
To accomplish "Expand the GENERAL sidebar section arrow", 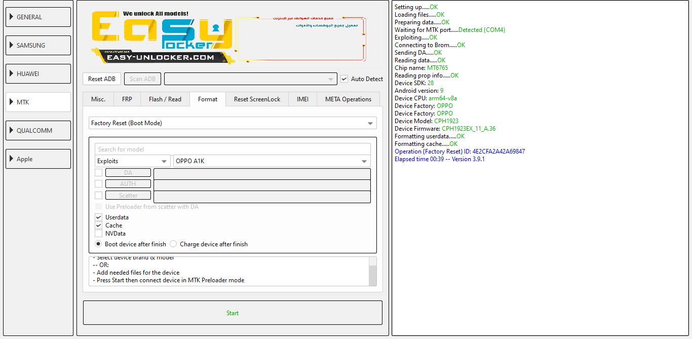I will 11,17.
